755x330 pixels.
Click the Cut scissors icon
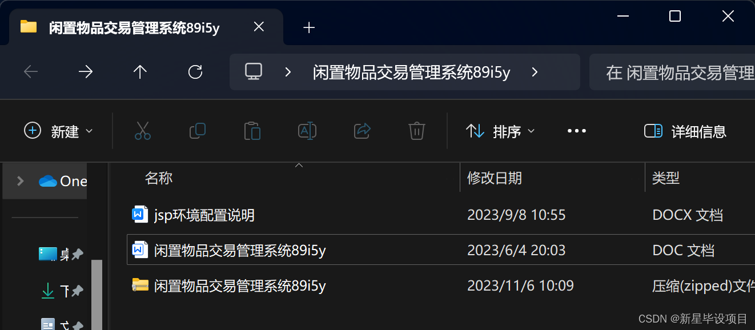point(143,131)
